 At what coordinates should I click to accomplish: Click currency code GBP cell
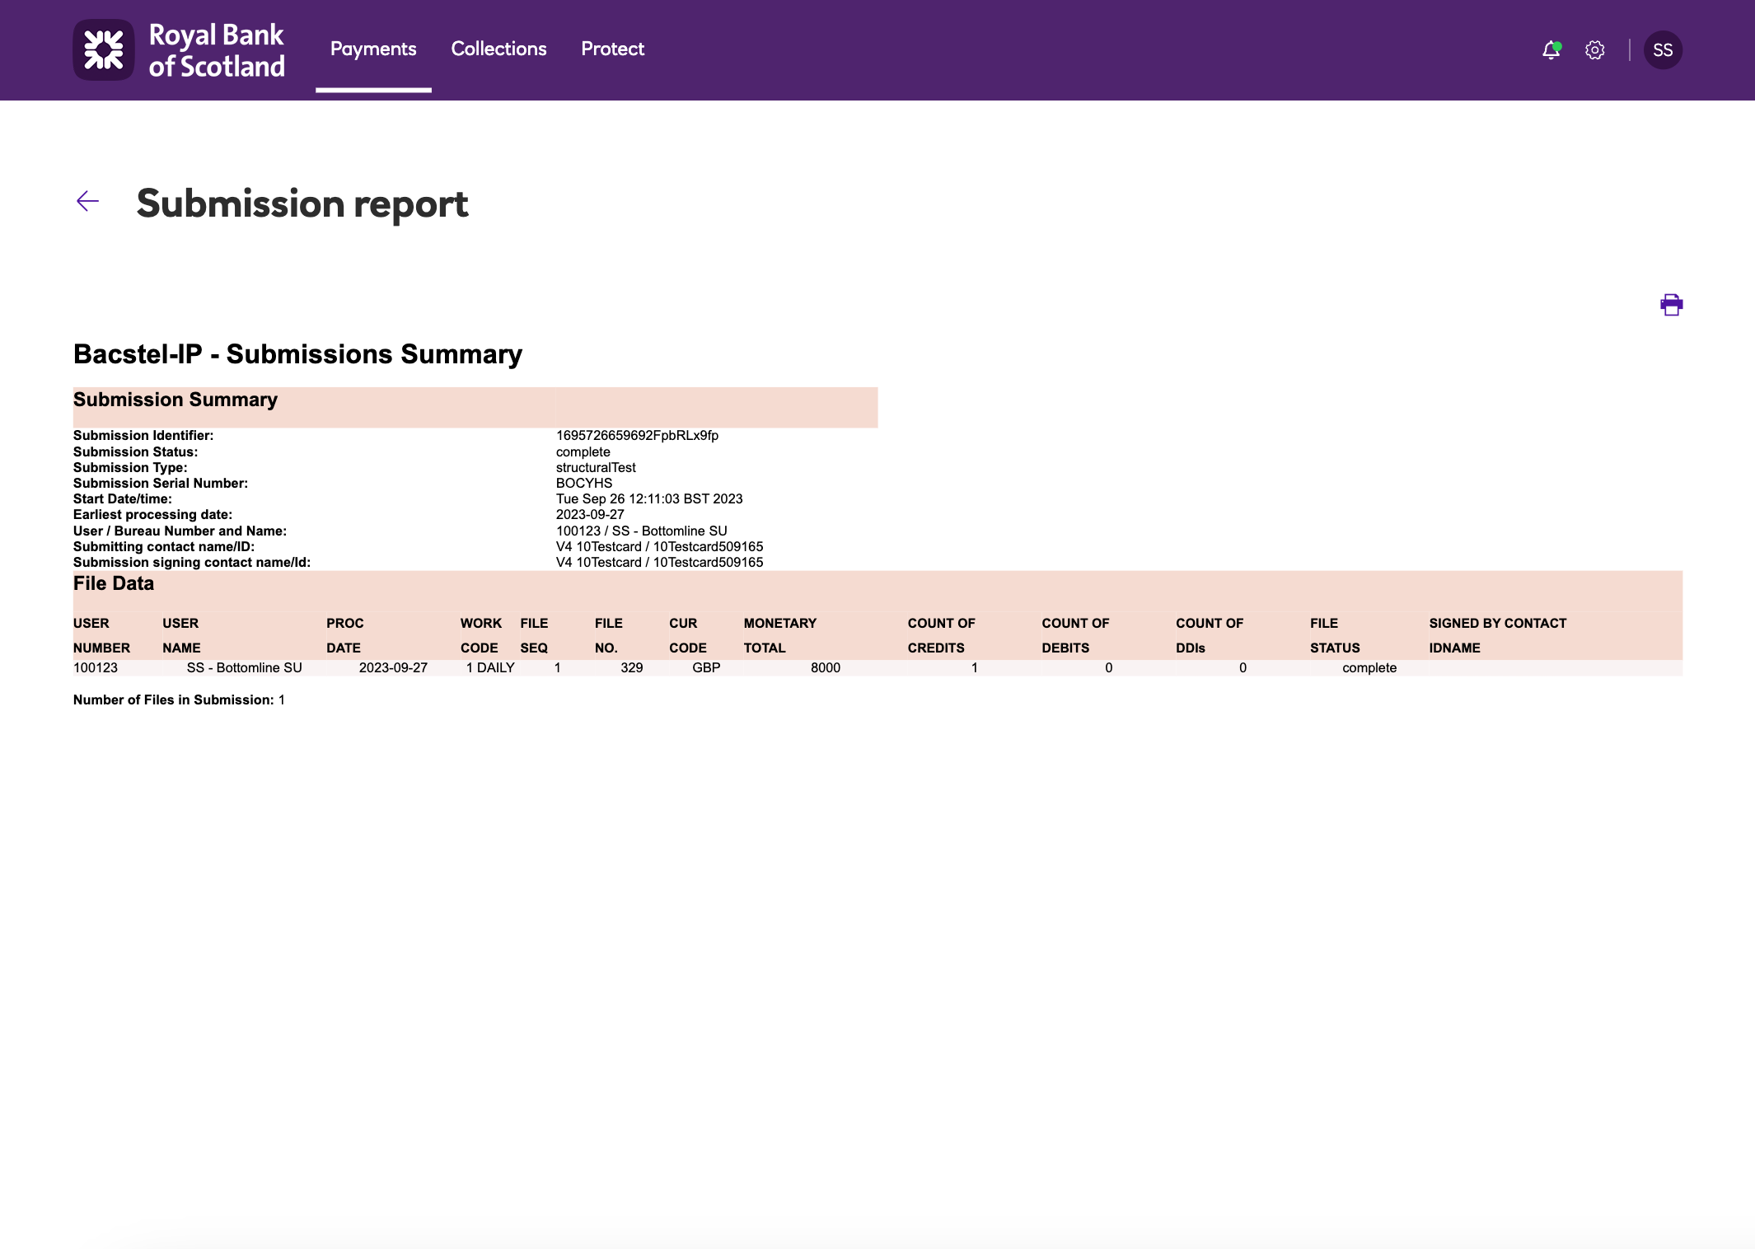pyautogui.click(x=706, y=667)
